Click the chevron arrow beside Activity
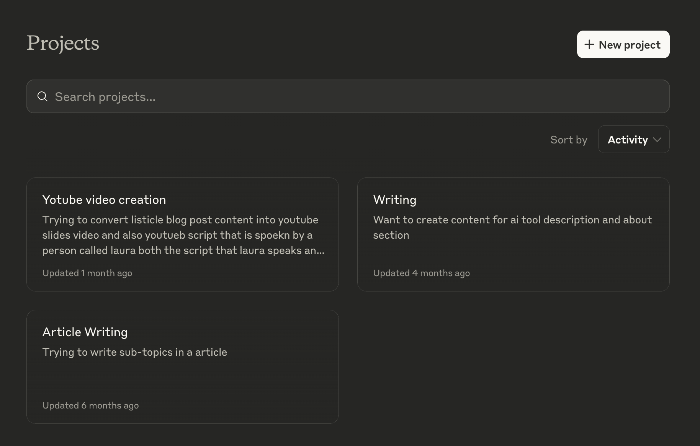This screenshot has width=700, height=446. tap(657, 140)
